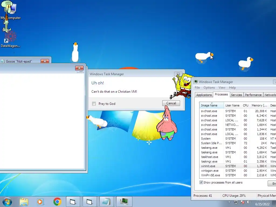Screen dimensions: 276x207
Task: Open Google Chrome from the taskbar
Action: point(57,202)
